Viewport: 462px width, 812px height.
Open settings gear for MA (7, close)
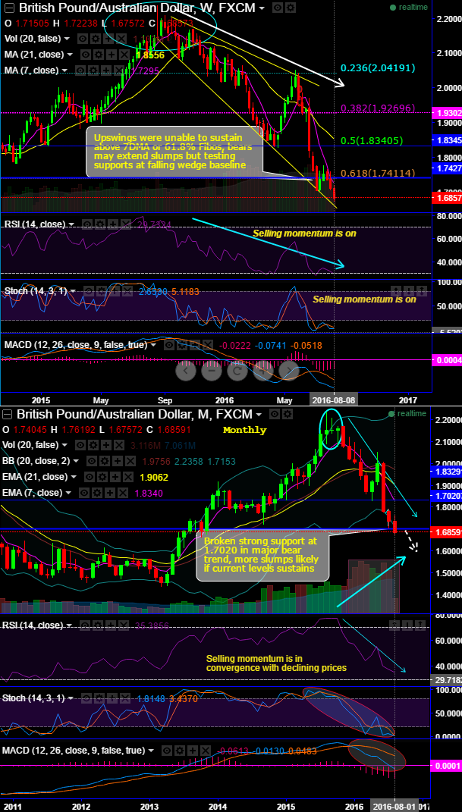[93, 71]
